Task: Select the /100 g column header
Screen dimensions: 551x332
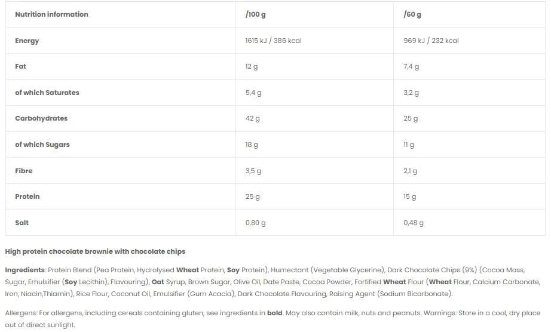Action: pyautogui.click(x=256, y=14)
